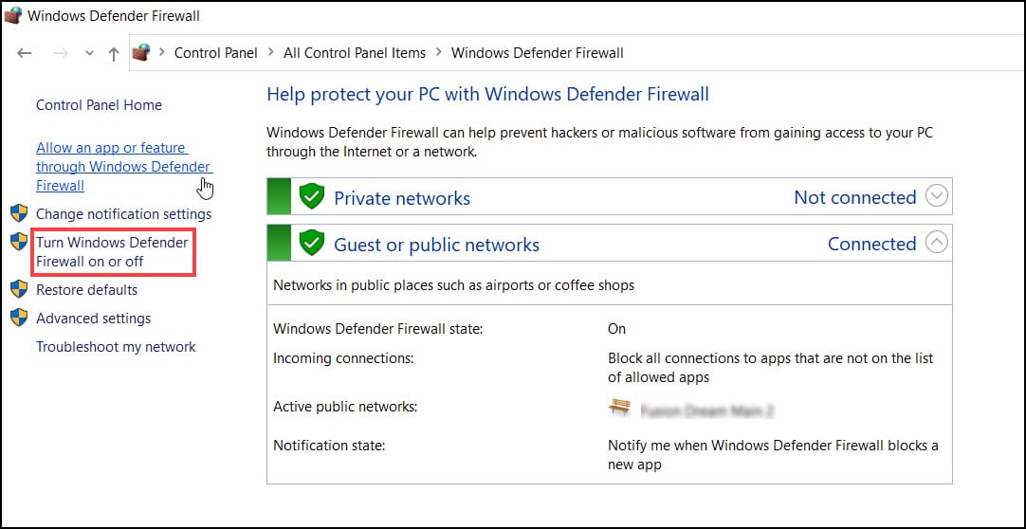Click the Back navigation arrow
The image size is (1026, 529).
coord(25,53)
